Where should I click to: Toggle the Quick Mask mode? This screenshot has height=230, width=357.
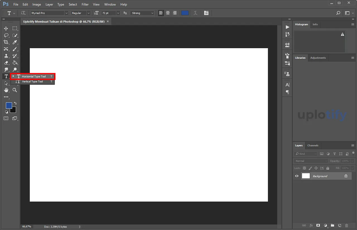(x=6, y=118)
